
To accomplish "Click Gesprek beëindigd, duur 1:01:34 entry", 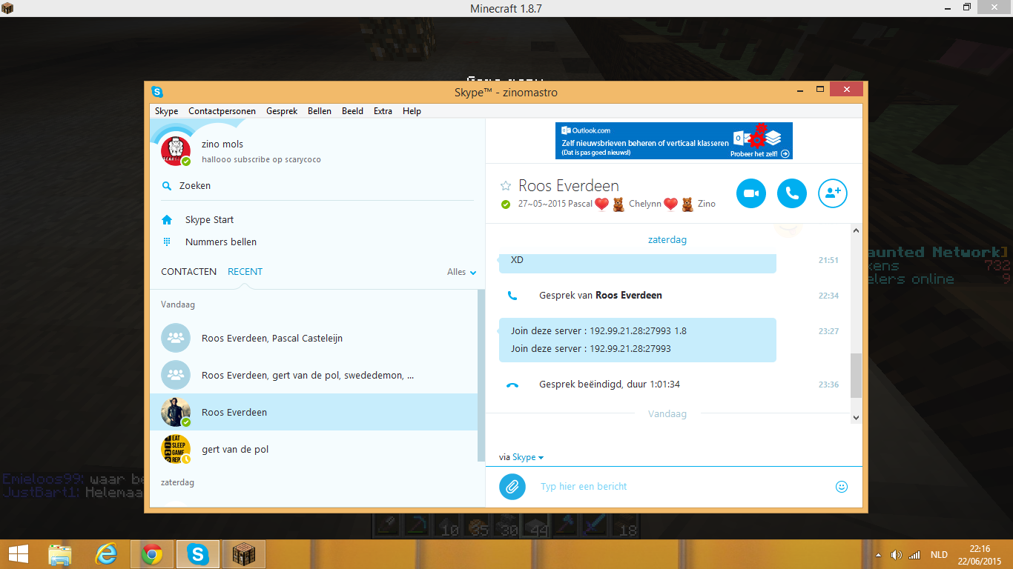I will coord(610,385).
